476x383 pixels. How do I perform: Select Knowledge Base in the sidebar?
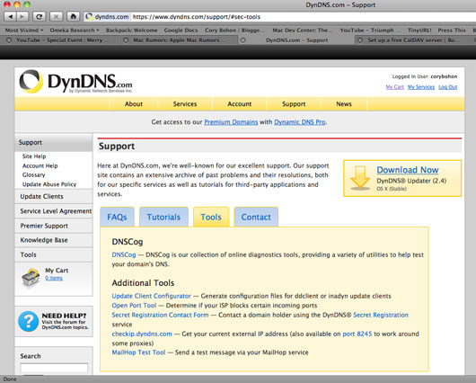tap(53, 240)
